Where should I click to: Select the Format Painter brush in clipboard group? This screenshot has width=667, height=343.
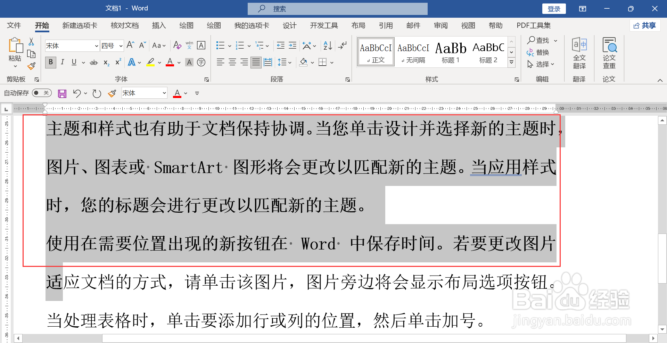[31, 66]
